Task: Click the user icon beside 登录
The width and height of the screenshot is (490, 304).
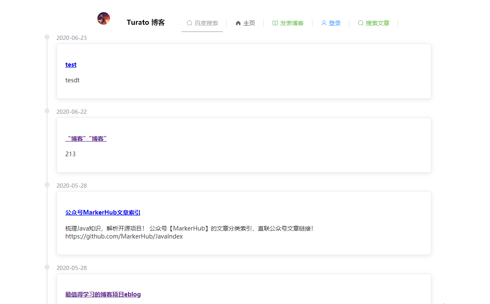Action: [x=324, y=23]
